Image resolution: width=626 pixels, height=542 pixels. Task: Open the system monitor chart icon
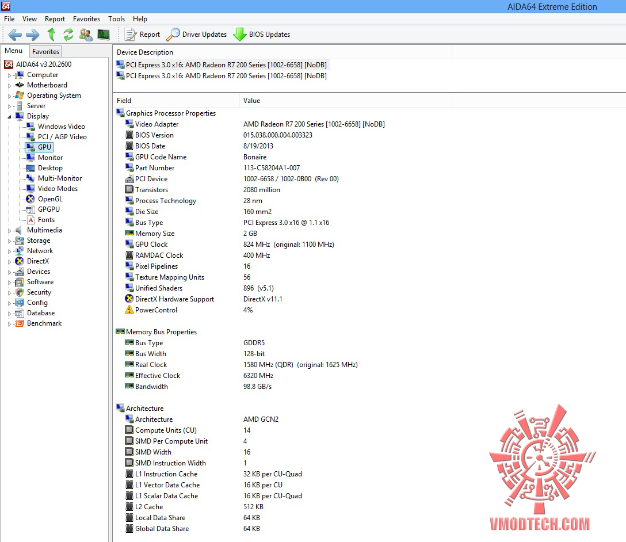tap(104, 35)
